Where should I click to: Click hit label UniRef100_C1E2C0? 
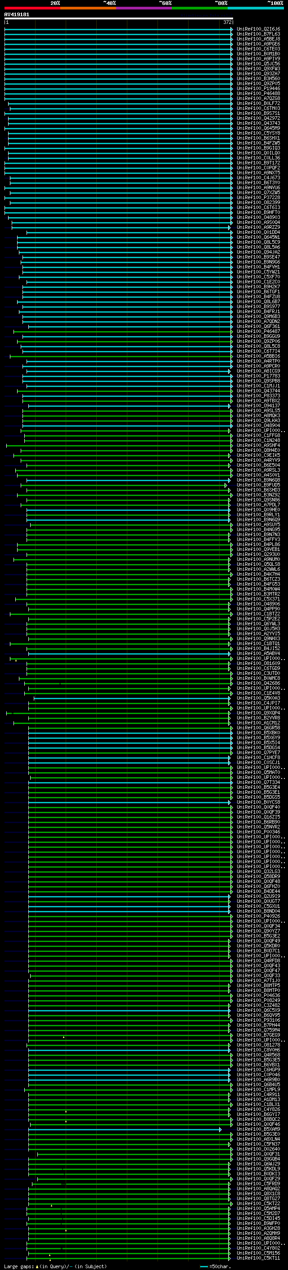coord(258,282)
